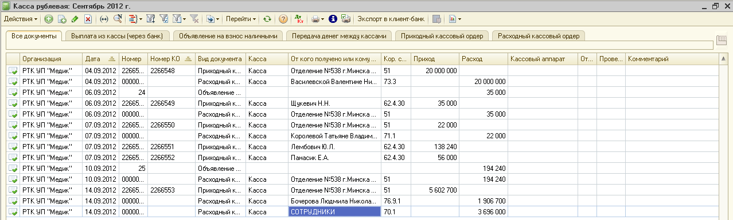Click Кассовый аппарат column header

543,59
